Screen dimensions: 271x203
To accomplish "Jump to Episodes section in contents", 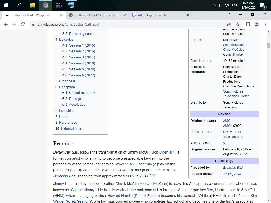I will click(x=66, y=40).
